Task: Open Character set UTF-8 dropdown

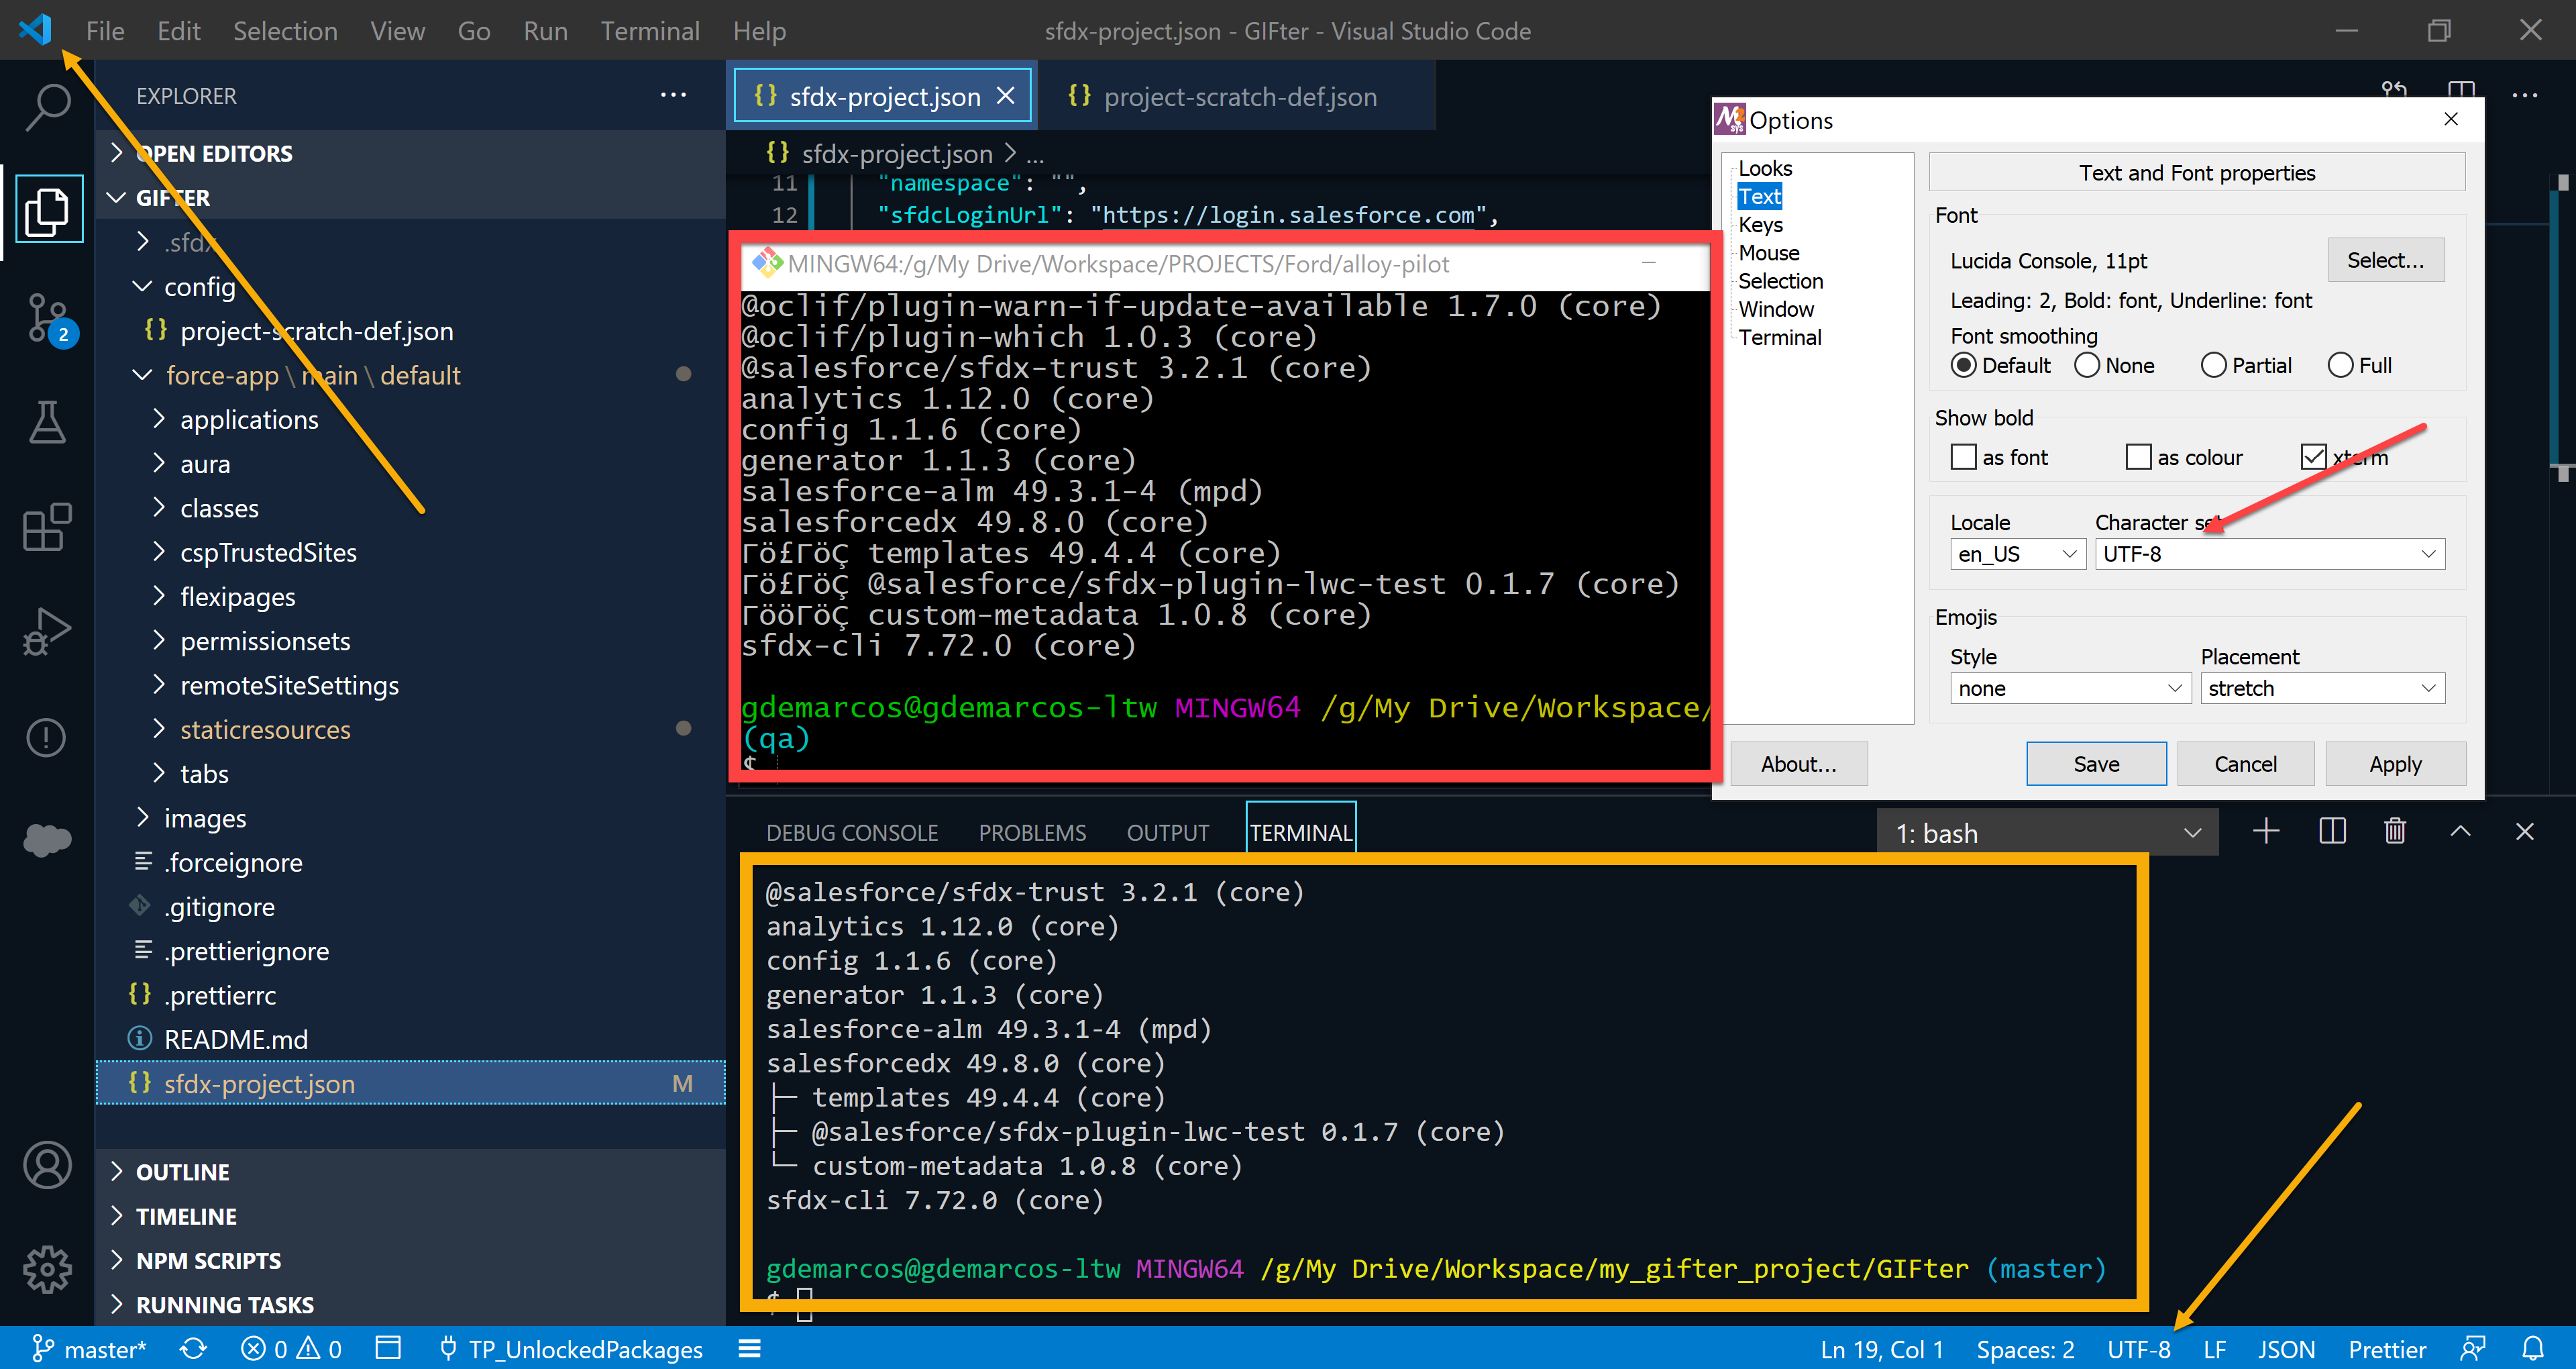Action: [2269, 554]
